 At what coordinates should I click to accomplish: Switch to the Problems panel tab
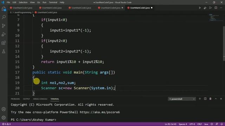pyautogui.click(x=15, y=99)
